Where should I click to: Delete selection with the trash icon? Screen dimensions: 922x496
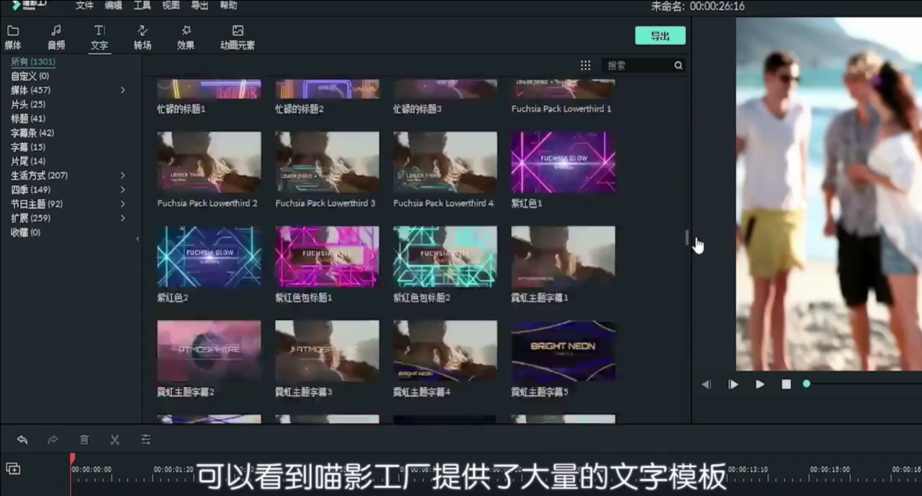coord(84,440)
